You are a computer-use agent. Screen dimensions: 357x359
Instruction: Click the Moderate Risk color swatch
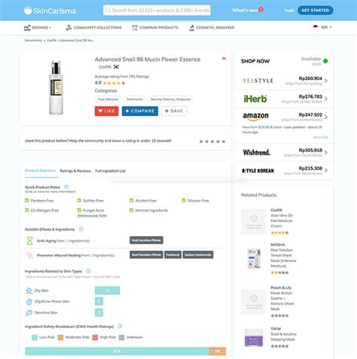(60, 337)
